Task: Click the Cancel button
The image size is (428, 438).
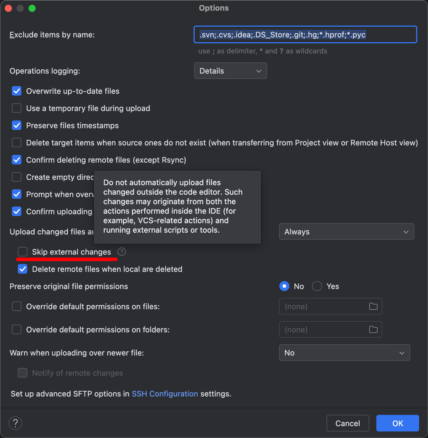Action: (x=348, y=423)
